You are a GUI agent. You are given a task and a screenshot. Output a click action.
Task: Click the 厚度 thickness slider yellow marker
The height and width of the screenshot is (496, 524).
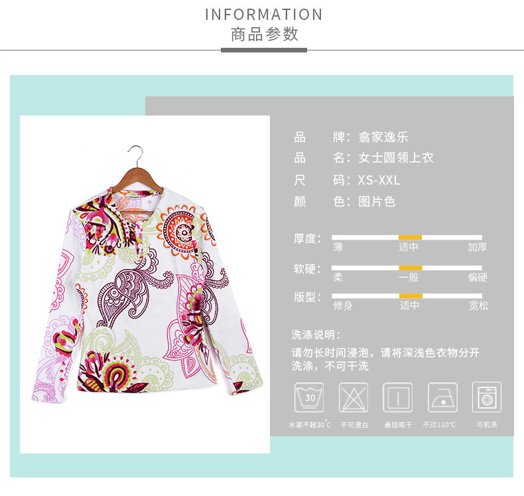coord(410,238)
